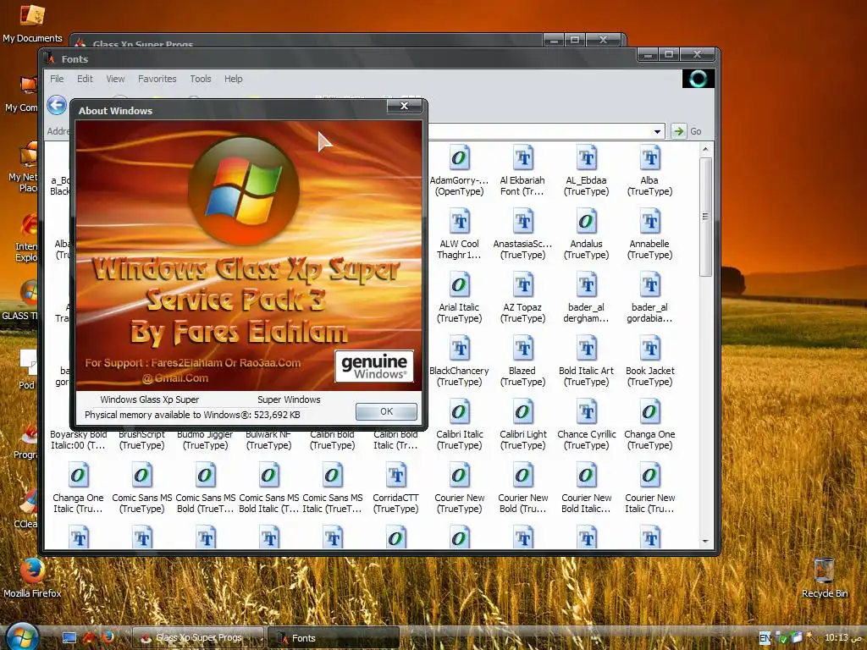Viewport: 867px width, 650px height.
Task: Select the Al Ekbariah Font icon
Action: click(x=522, y=158)
